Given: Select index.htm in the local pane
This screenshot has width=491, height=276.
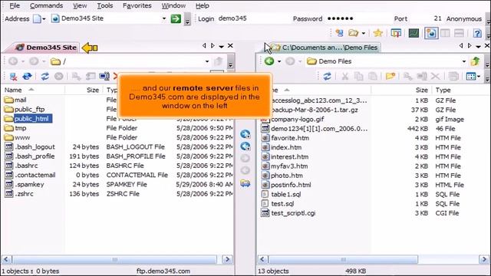Looking at the screenshot, I should tap(286, 147).
